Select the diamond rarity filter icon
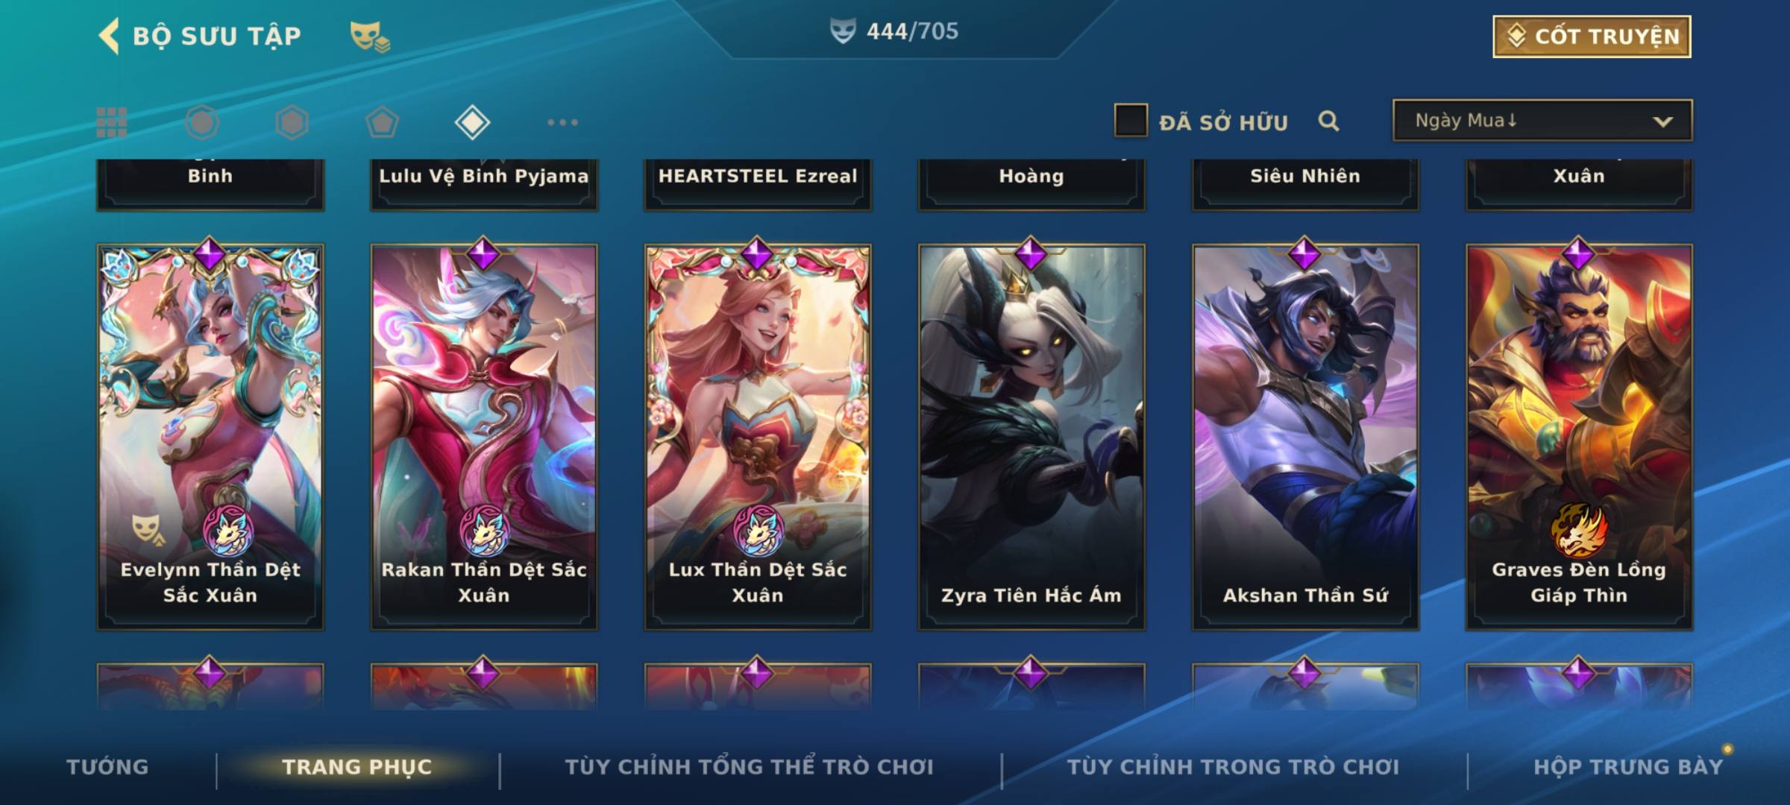Image resolution: width=1790 pixels, height=805 pixels. [x=472, y=122]
